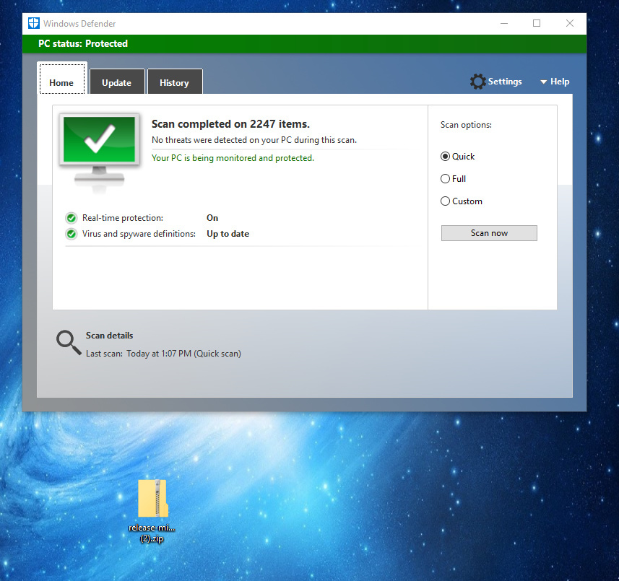The height and width of the screenshot is (581, 619).
Task: Click the green PC status Protected bar
Action: (303, 44)
